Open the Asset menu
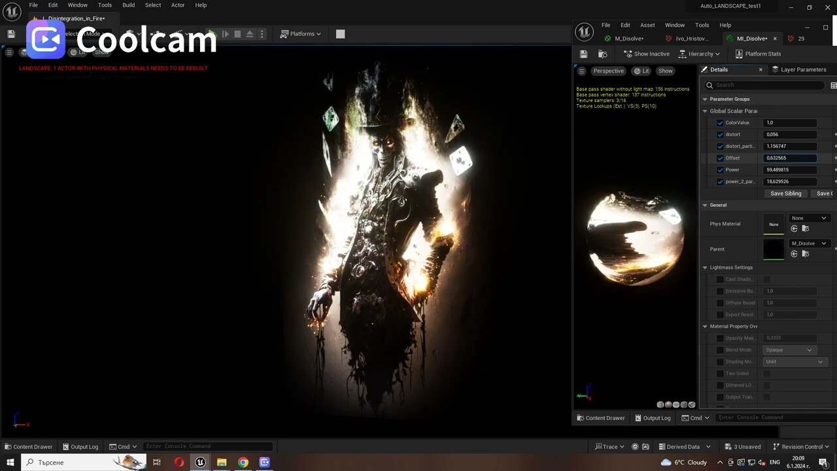 647,25
